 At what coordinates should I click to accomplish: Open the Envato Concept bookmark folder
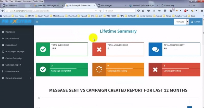pyautogui.click(x=145, y=16)
